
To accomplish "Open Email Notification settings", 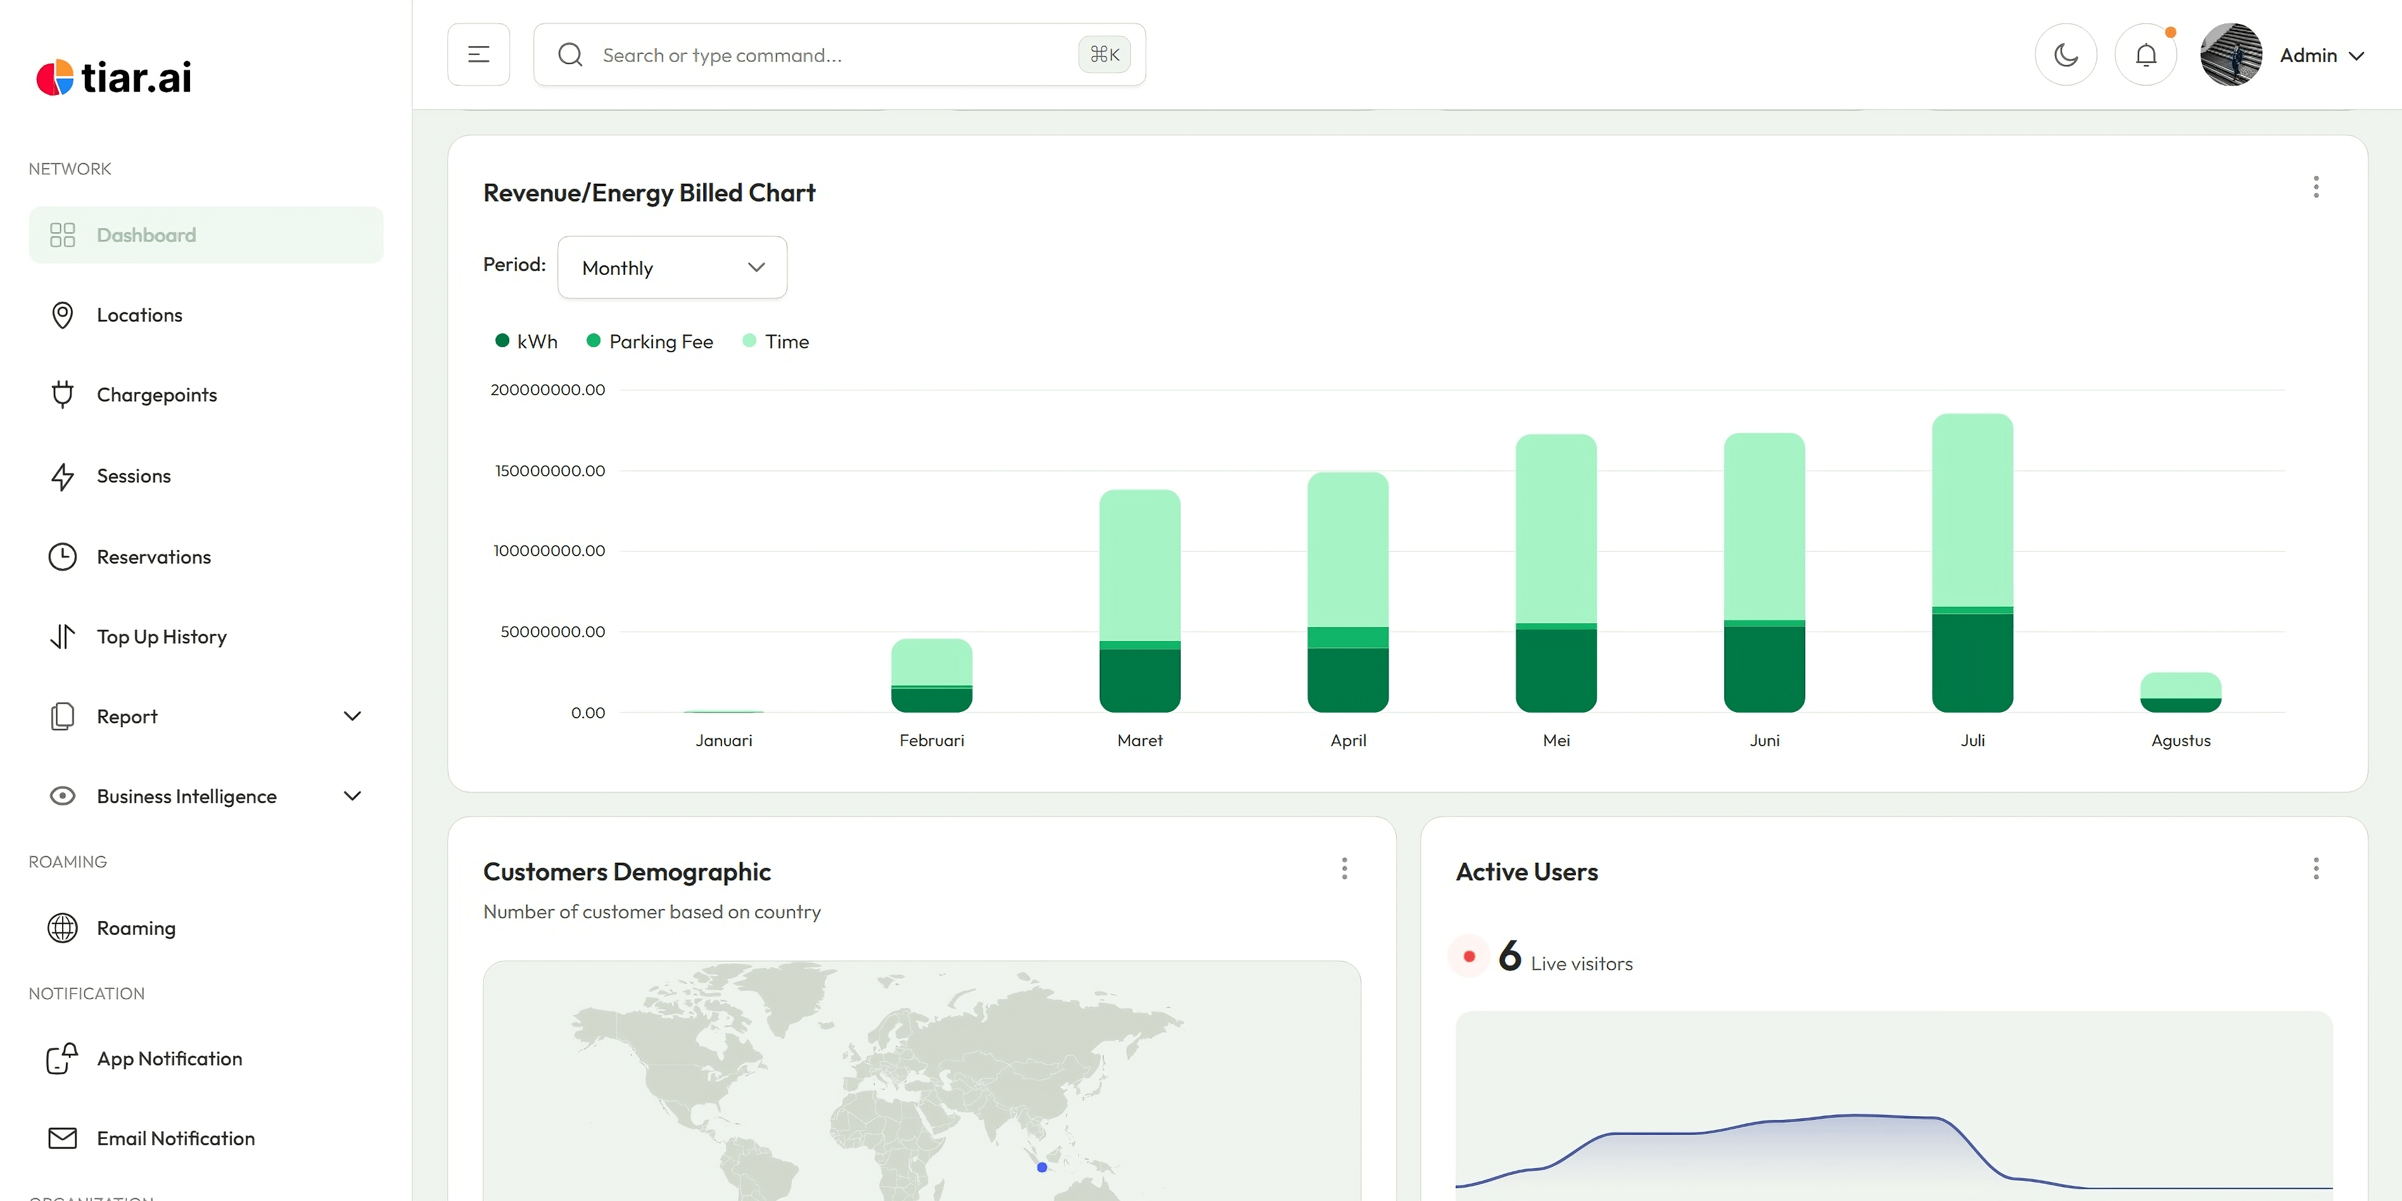I will pyautogui.click(x=175, y=1138).
